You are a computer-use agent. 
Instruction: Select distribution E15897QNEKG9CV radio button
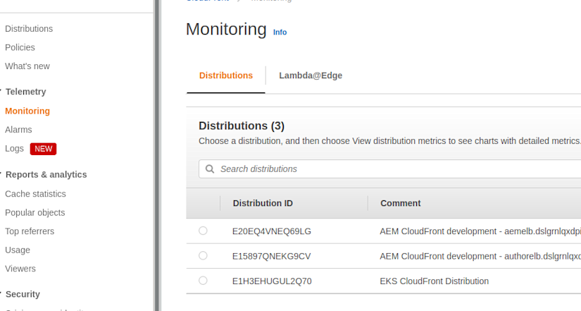[203, 256]
